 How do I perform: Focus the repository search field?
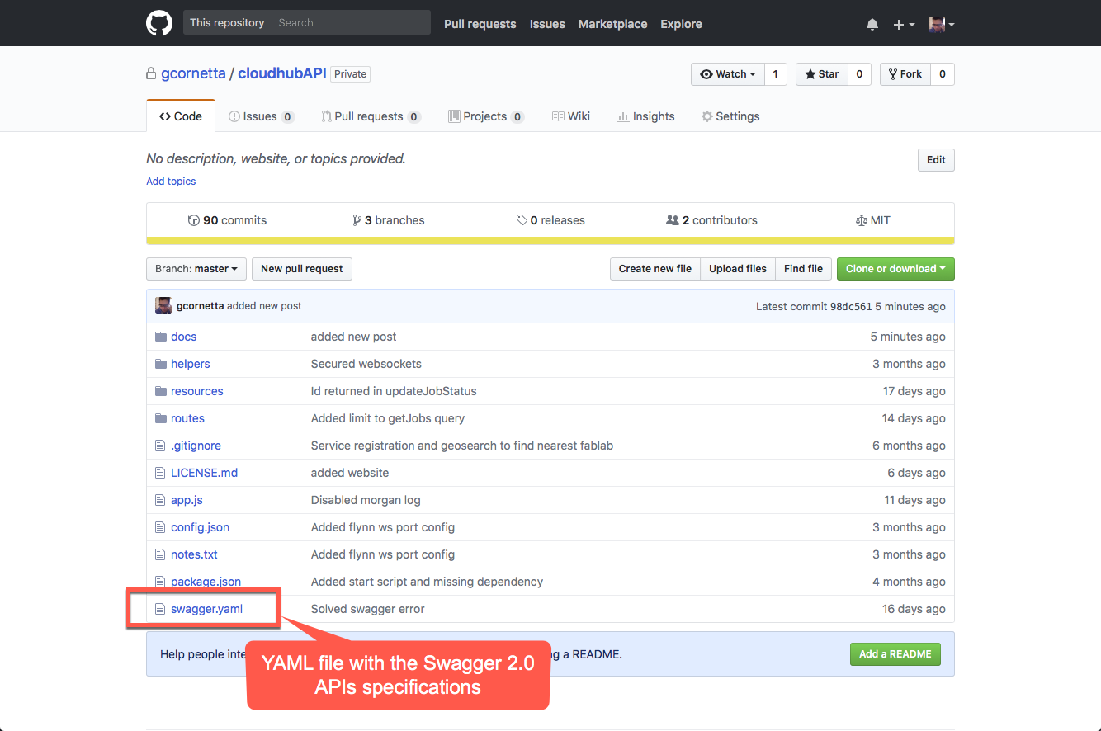tap(351, 22)
